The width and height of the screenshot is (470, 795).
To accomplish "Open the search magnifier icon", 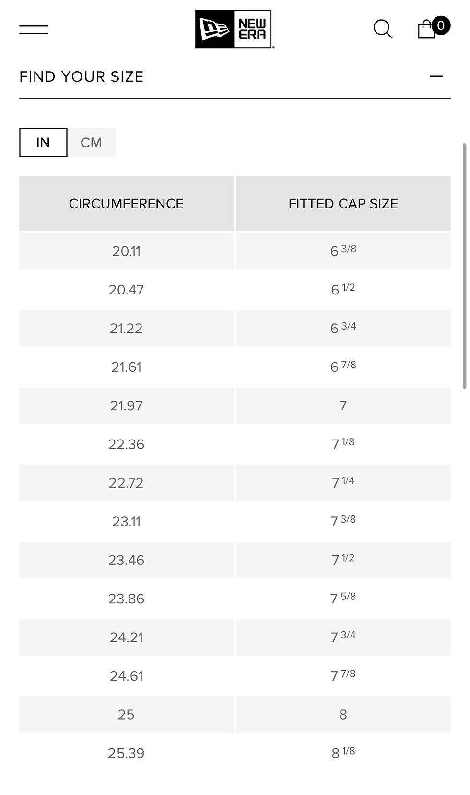I will click(383, 29).
